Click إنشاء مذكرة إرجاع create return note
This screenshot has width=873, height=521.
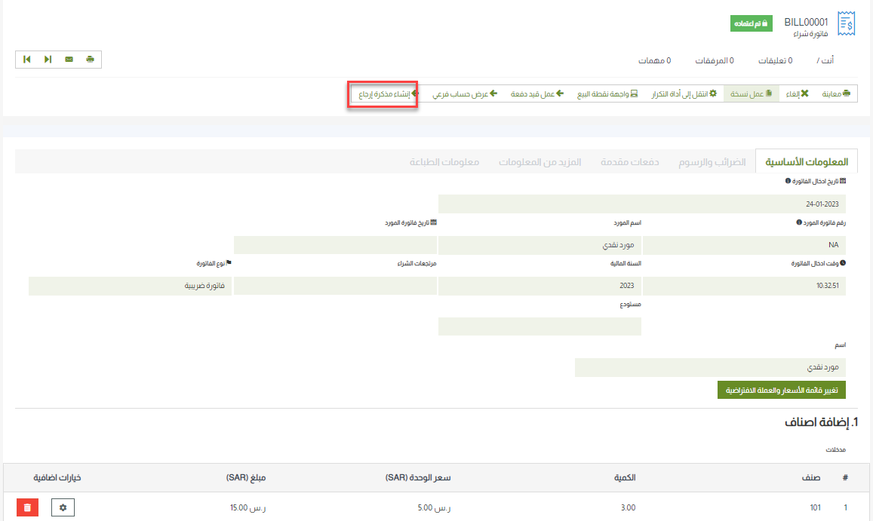[384, 94]
